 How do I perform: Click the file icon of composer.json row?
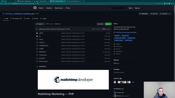tap(37, 55)
